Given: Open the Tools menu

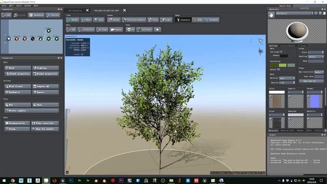Looking at the screenshot, I should [x=19, y=6].
